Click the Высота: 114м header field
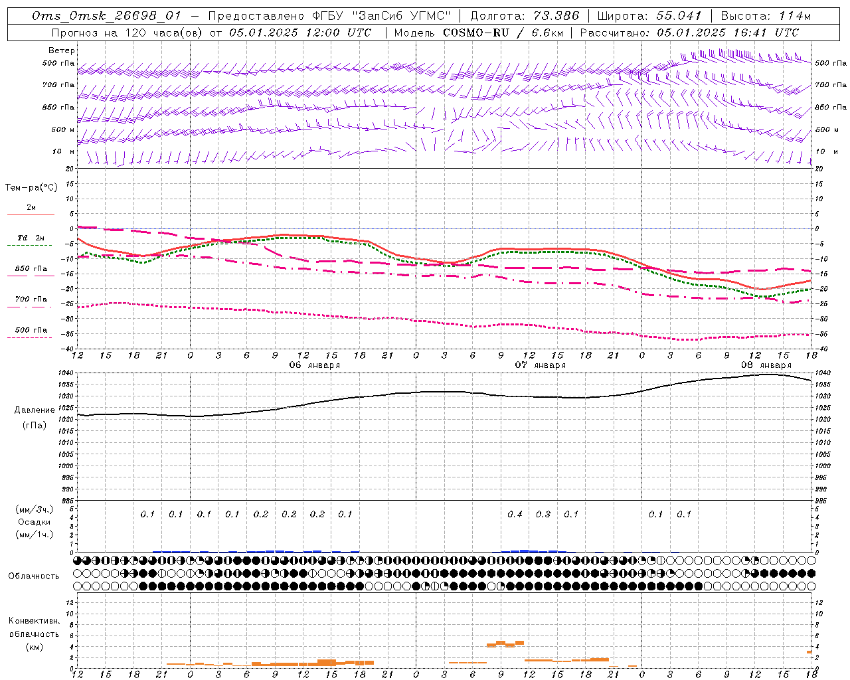 click(x=766, y=16)
